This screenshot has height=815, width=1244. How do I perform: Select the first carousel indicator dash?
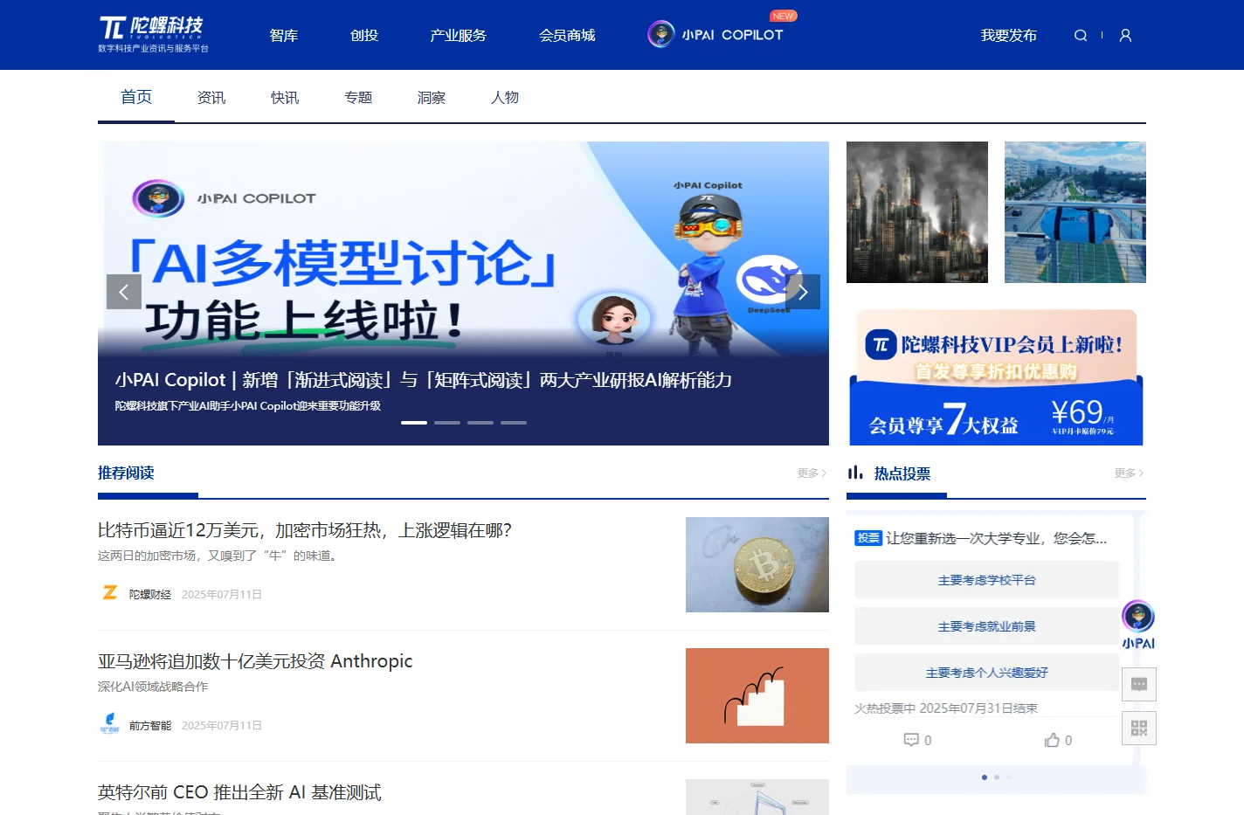414,423
